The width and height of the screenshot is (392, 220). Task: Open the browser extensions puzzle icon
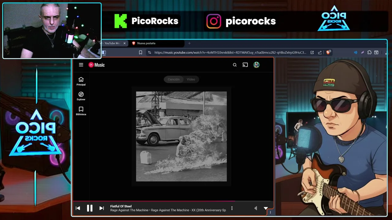pyautogui.click(x=369, y=53)
